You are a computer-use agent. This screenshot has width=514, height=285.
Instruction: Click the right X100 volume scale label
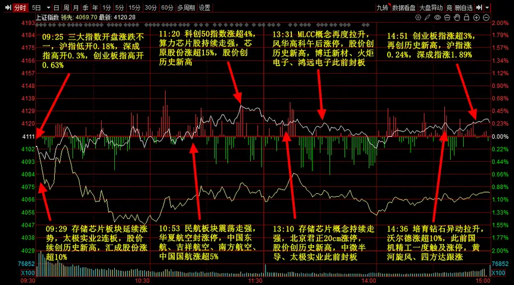point(498,273)
